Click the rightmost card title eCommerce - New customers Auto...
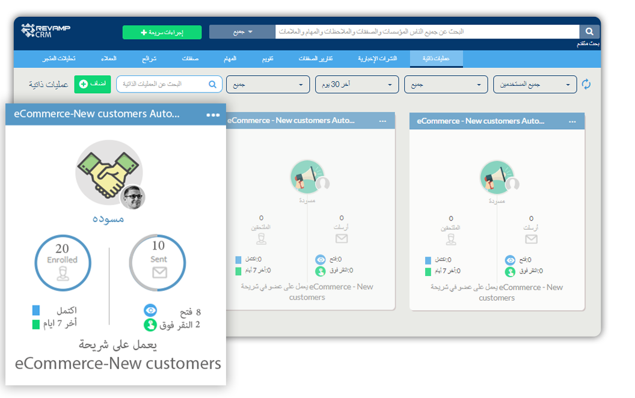The image size is (635, 398). (480, 121)
